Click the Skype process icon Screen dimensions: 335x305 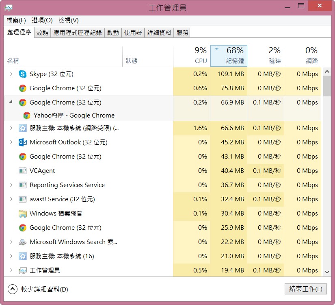[23, 74]
